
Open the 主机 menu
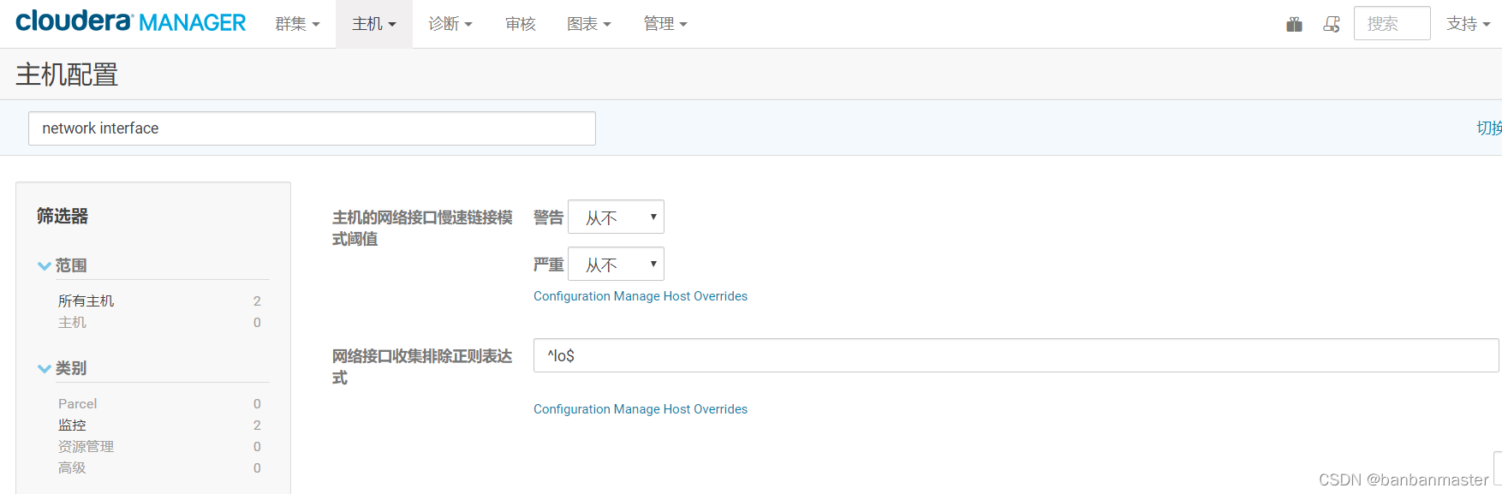click(x=374, y=24)
